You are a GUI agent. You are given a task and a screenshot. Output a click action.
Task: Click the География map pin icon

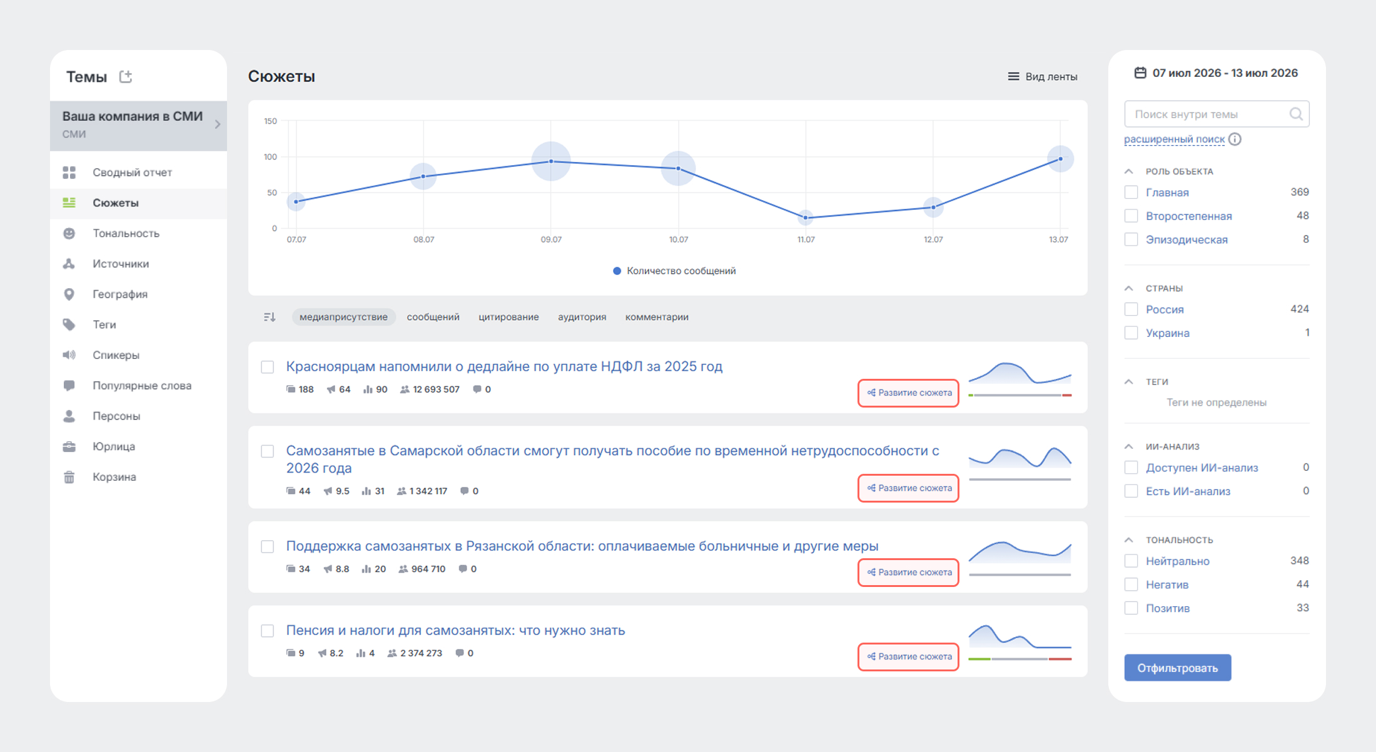(x=69, y=294)
